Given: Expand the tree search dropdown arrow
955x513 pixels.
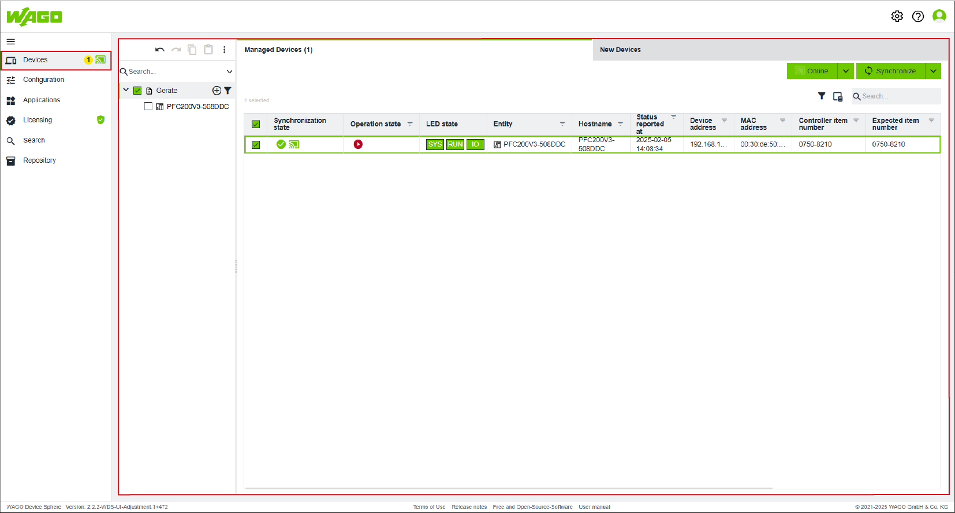Looking at the screenshot, I should pyautogui.click(x=229, y=72).
